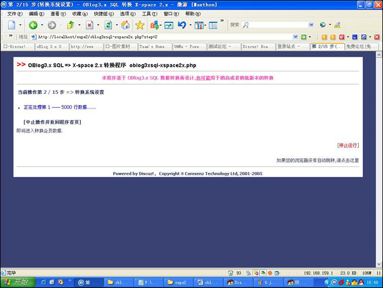Click the status bar recycle-bin blocker icon
Screen dimensions: 383x288
[230, 273]
